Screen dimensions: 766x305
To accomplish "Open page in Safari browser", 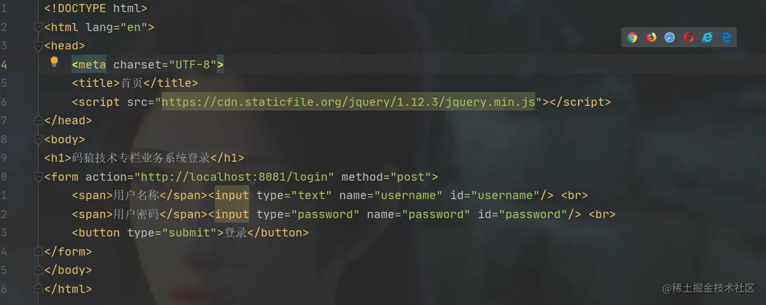I will pyautogui.click(x=670, y=37).
